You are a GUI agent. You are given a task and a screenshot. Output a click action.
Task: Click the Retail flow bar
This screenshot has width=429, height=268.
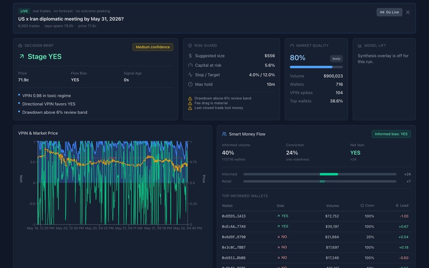tap(319, 181)
